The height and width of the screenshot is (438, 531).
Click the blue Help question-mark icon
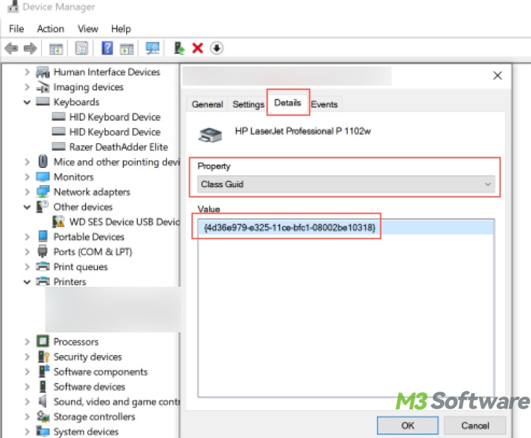click(107, 48)
